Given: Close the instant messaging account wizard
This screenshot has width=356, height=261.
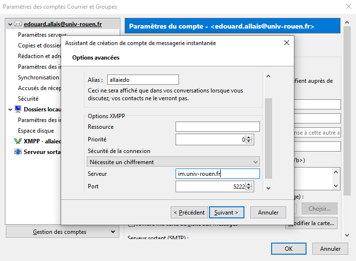Looking at the screenshot, I should click(x=286, y=43).
